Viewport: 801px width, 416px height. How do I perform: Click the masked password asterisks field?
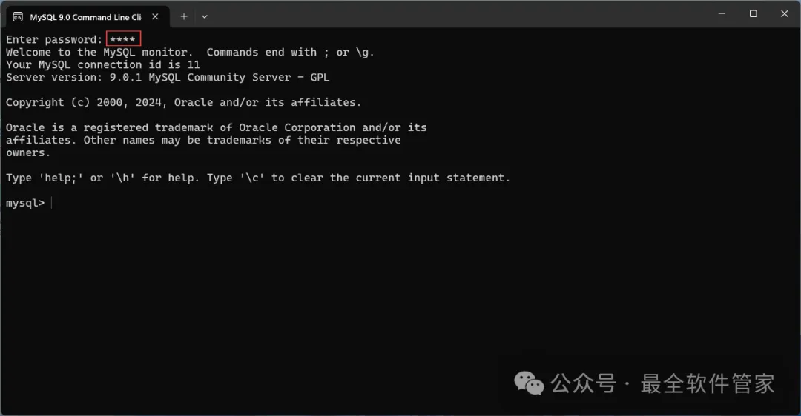pos(123,39)
